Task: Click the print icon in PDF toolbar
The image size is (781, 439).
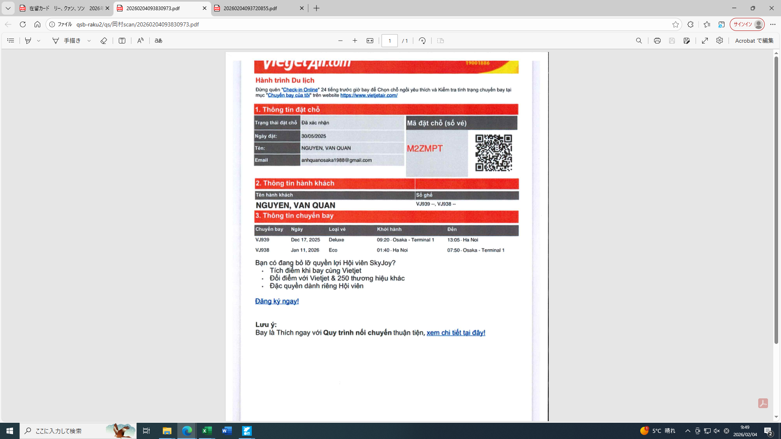Action: pyautogui.click(x=657, y=41)
